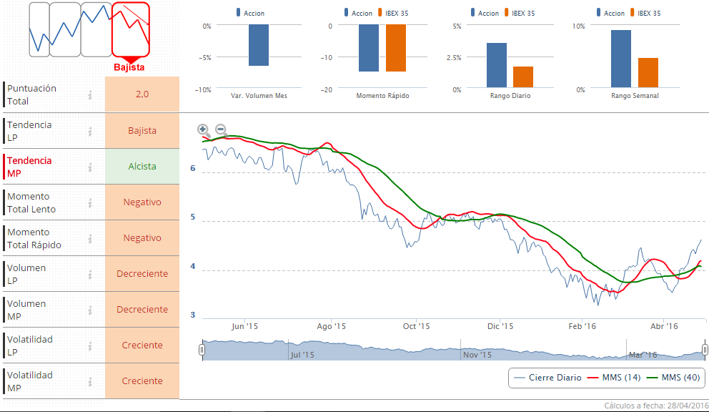Open info icon for Volatilidad MP
The width and height of the screenshot is (709, 412).
pos(90,381)
